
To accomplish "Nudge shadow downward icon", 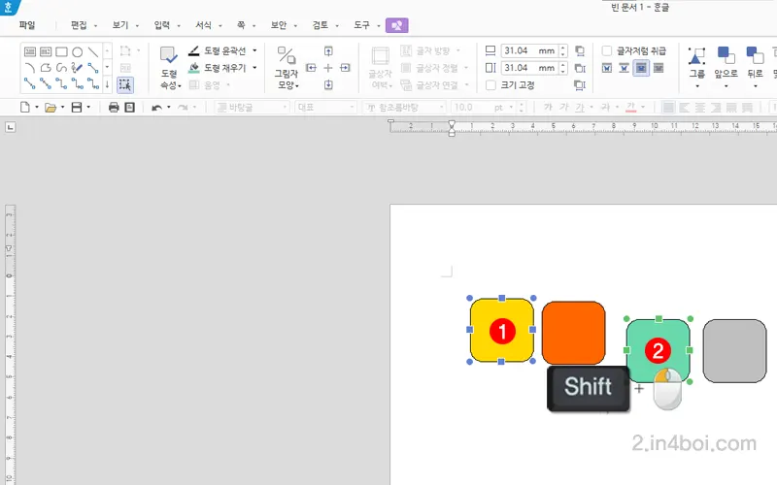I will point(328,85).
